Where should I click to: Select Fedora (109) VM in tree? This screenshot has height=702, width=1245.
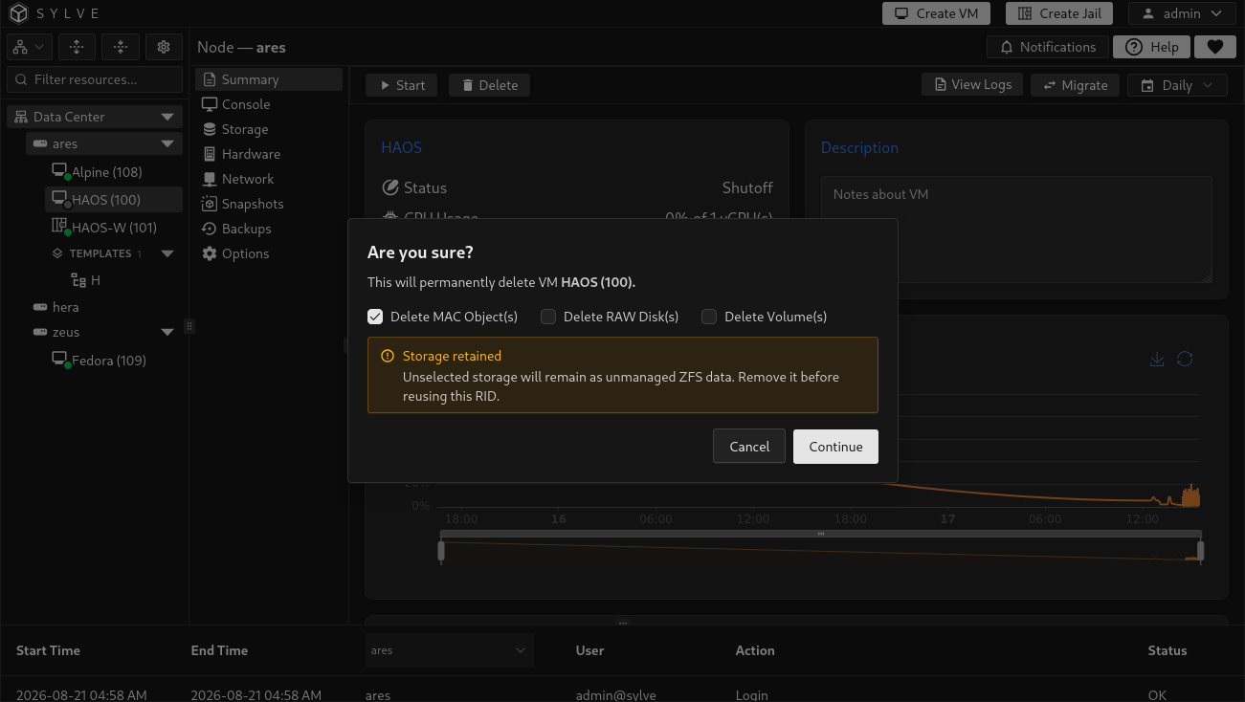(x=113, y=361)
